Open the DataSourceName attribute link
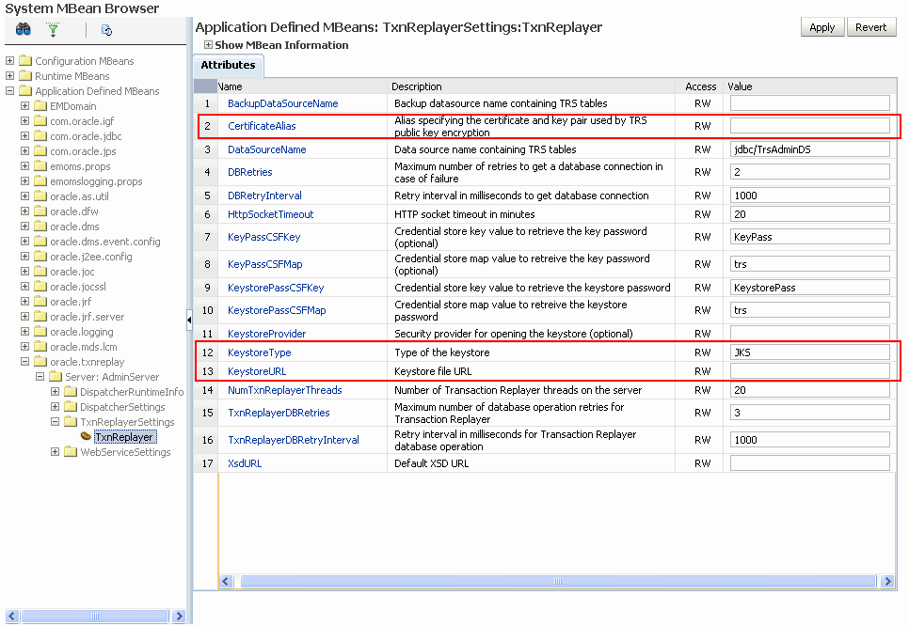Viewport: 909px width, 626px height. pyautogui.click(x=266, y=149)
